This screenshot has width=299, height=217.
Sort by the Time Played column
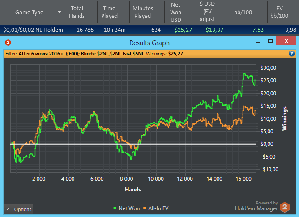pyautogui.click(x=109, y=12)
